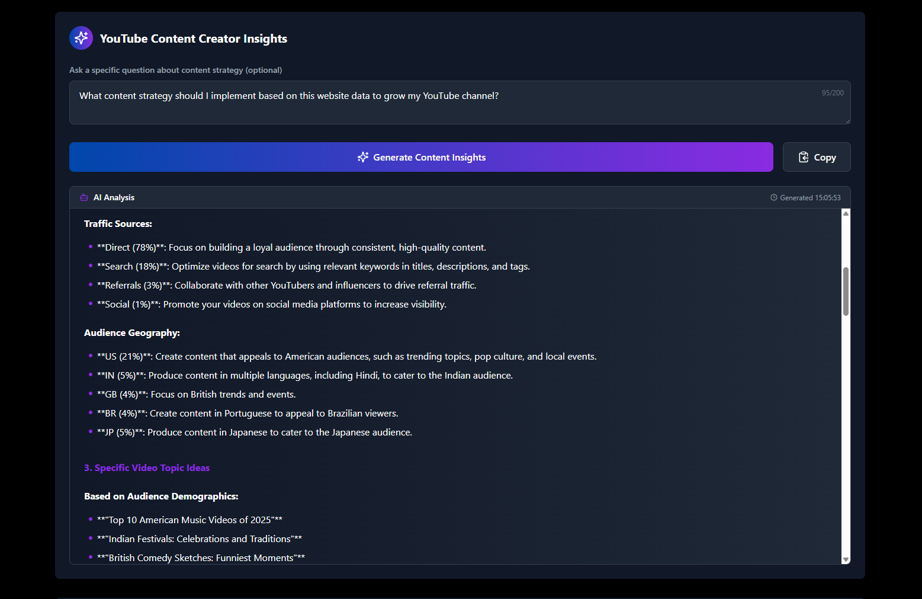Click the clipboard icon on the Copy button
Screen dimensions: 922x599
coord(804,157)
